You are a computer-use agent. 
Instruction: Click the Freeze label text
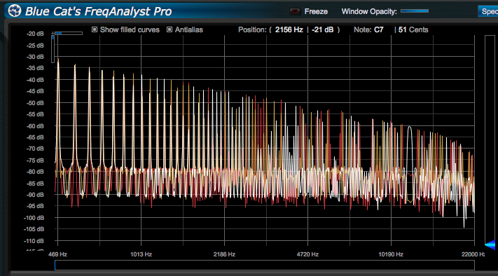(316, 11)
